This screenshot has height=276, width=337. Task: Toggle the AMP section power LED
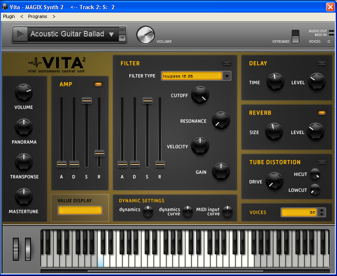tap(98, 84)
